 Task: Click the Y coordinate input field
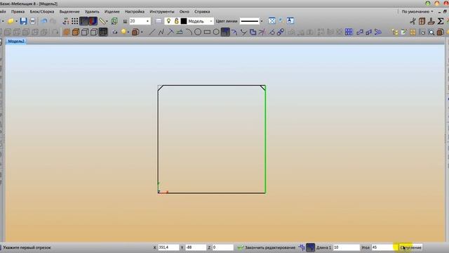[196, 247]
